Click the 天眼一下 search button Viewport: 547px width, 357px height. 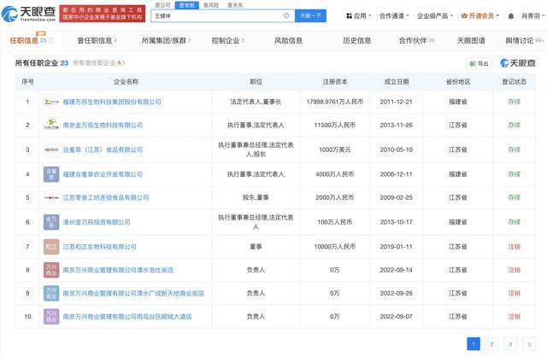[310, 15]
